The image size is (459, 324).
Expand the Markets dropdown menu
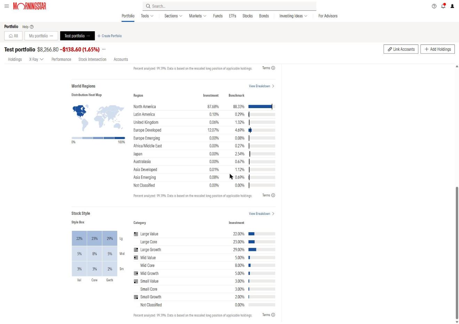click(198, 16)
